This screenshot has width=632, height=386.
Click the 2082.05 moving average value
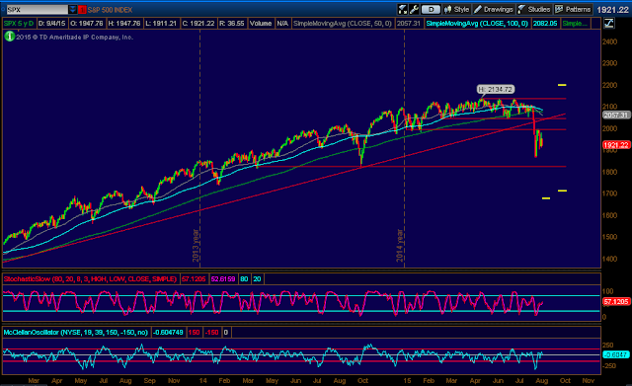[545, 24]
